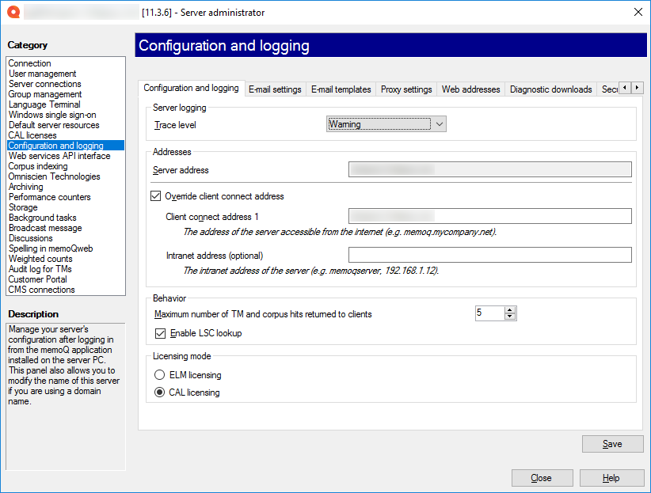This screenshot has height=493, width=651.
Task: Open Help
Action: click(x=611, y=477)
